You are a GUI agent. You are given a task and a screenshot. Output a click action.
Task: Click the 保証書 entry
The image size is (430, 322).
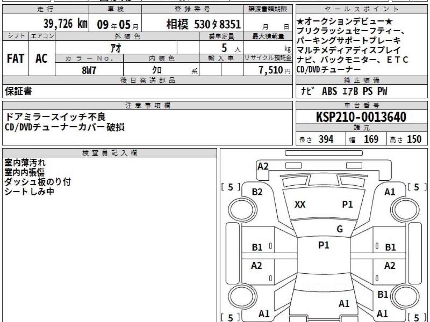tap(18, 91)
